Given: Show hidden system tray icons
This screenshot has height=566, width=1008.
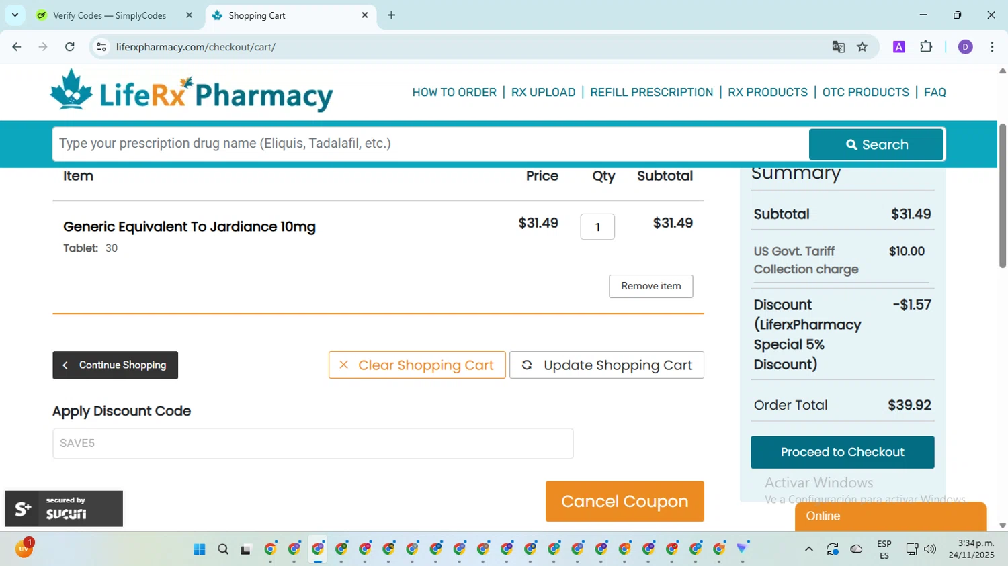Looking at the screenshot, I should tap(809, 549).
